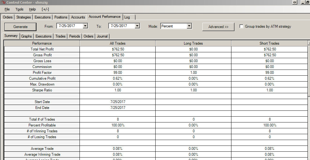Click the Advanced >> button

pos(218,27)
